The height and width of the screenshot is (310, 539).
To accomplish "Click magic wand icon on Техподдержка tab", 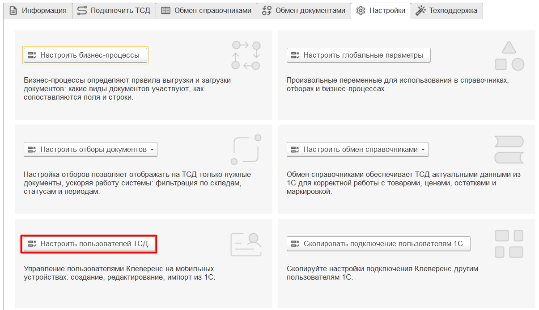I will (420, 10).
